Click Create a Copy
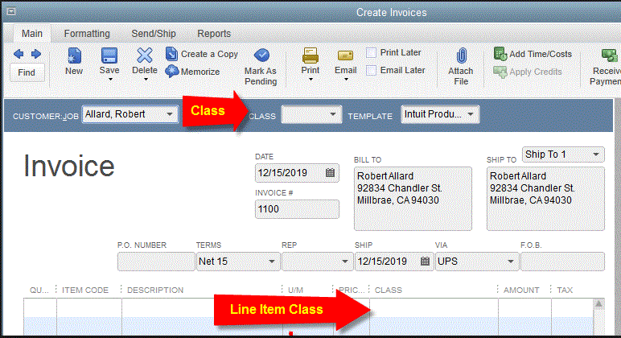 (x=202, y=54)
